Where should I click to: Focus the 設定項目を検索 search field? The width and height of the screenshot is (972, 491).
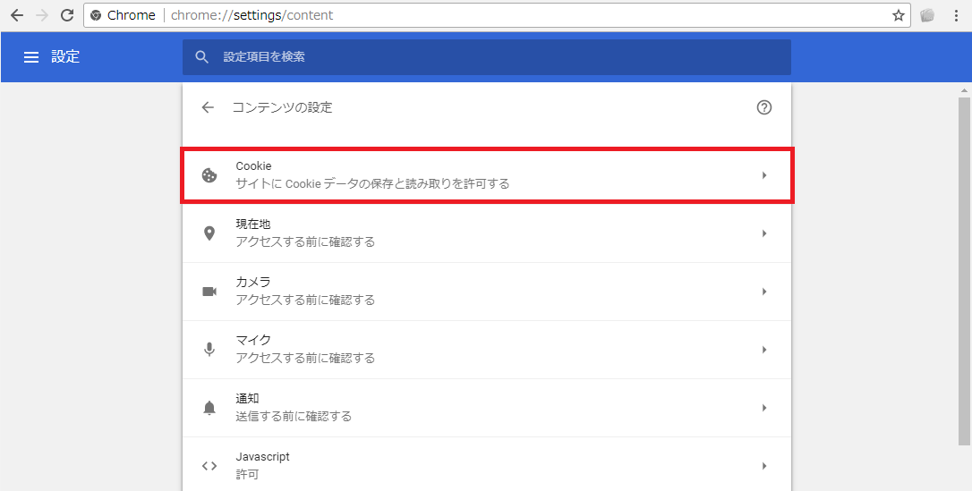point(487,57)
